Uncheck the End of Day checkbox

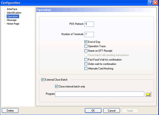(x=86, y=42)
